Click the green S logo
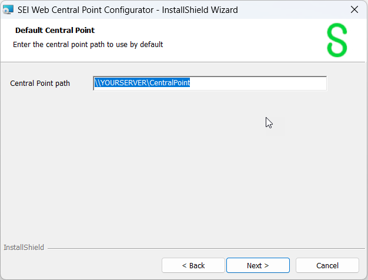 pos(336,40)
